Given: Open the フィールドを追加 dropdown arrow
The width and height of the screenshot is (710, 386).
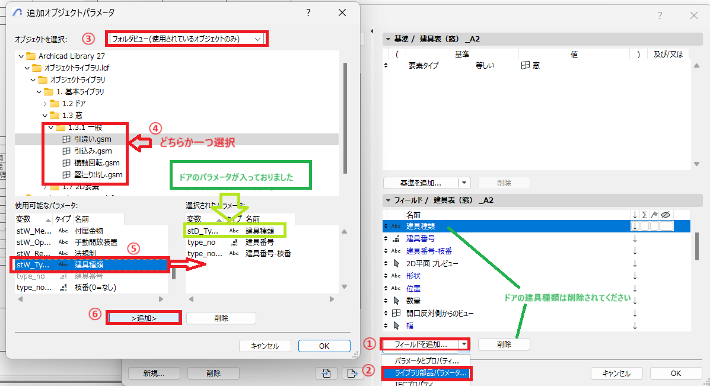Looking at the screenshot, I should pyautogui.click(x=464, y=344).
